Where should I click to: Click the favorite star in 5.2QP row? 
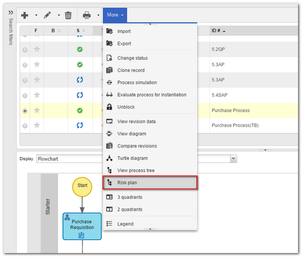[37, 49]
